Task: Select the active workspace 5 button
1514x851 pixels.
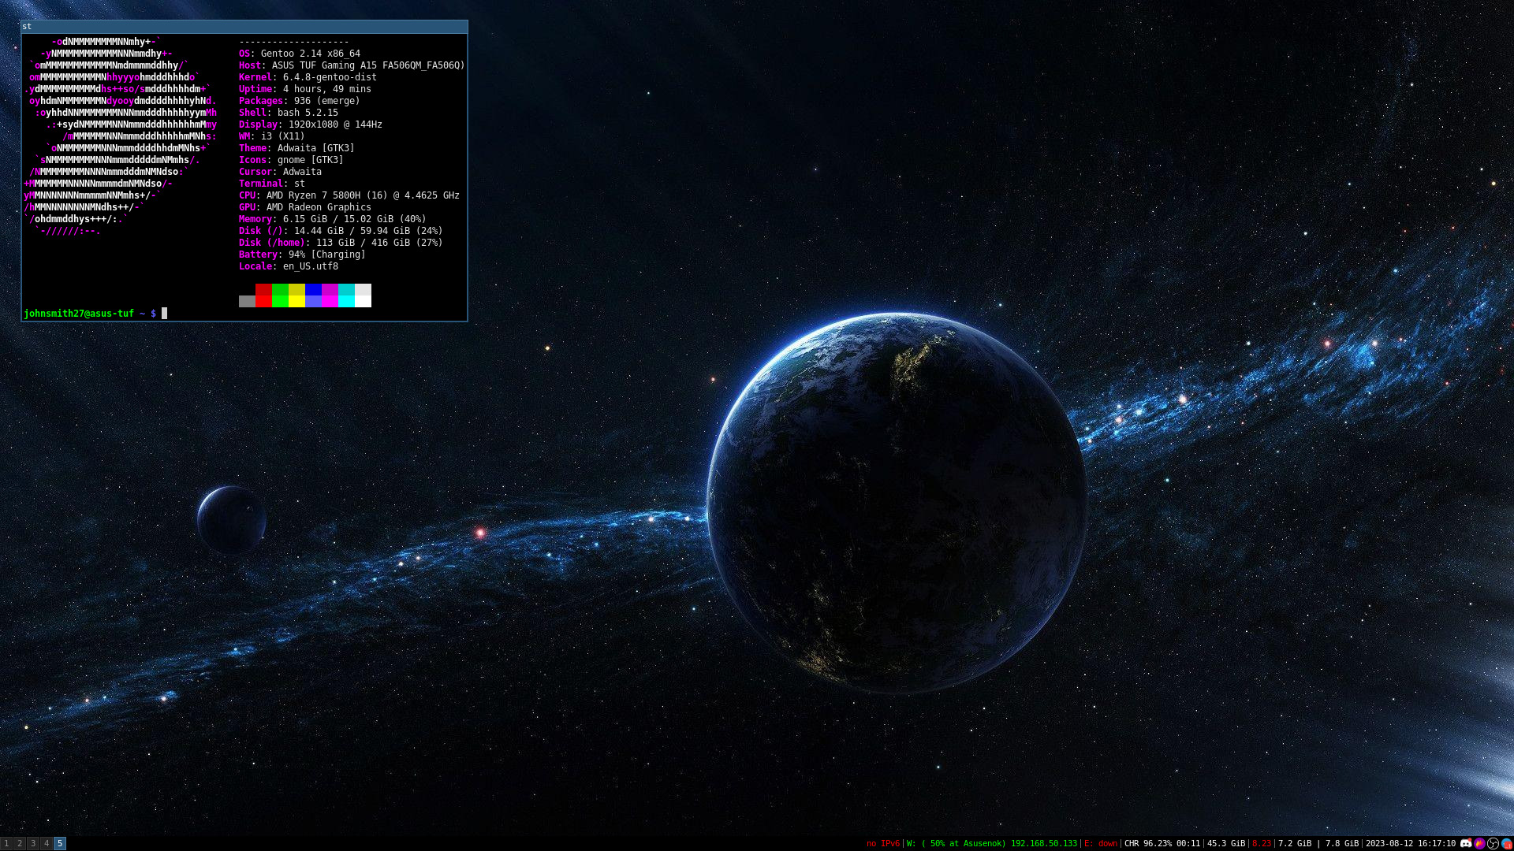Action: click(60, 843)
